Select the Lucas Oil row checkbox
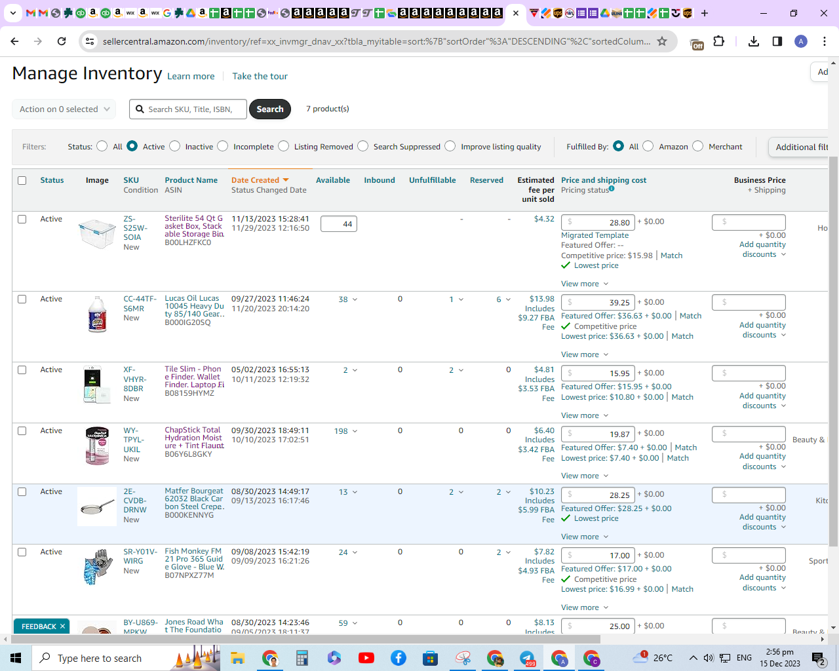 point(22,299)
